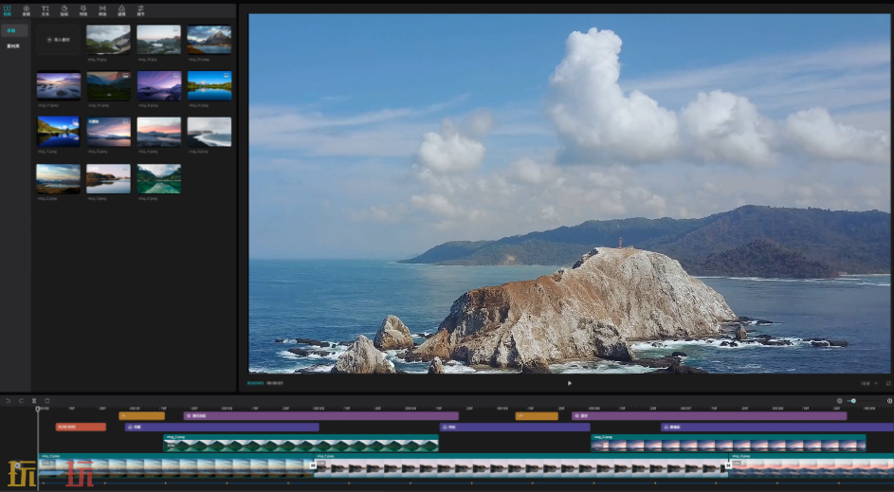Select the pink sky over snowy plain thumbnail
894x492 pixels.
(158, 133)
